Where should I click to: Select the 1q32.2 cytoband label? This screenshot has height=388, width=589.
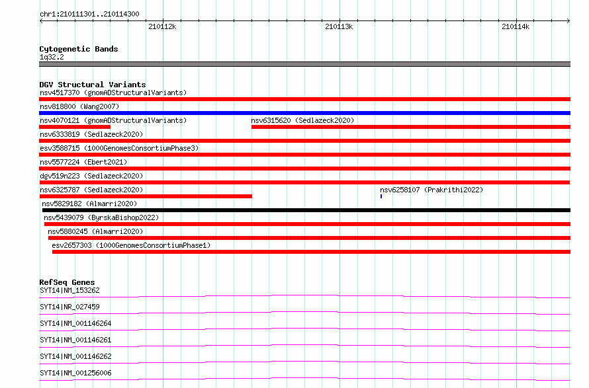point(52,57)
